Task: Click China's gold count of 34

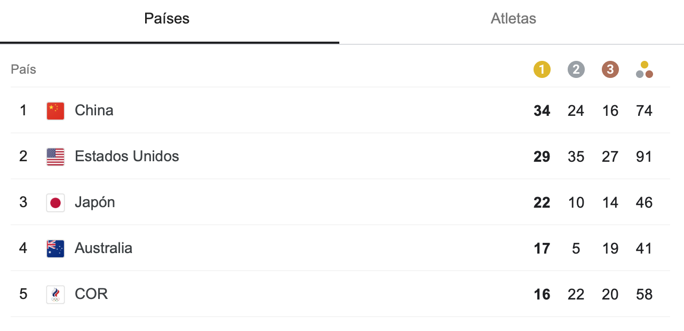Action: coord(542,111)
